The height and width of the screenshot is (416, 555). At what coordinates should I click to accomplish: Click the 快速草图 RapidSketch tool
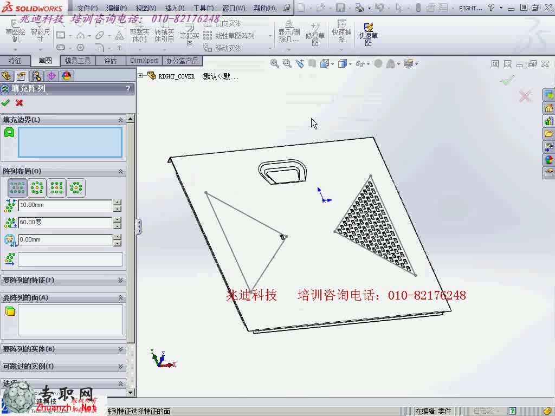368,34
